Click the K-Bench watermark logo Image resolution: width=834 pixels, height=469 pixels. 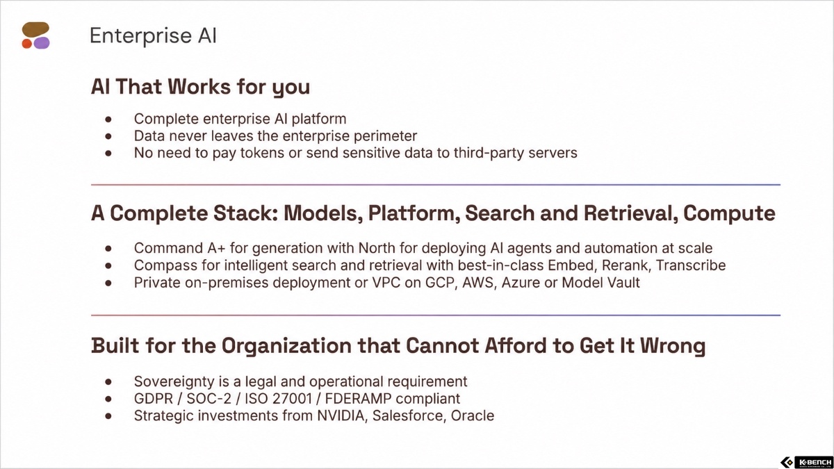805,461
